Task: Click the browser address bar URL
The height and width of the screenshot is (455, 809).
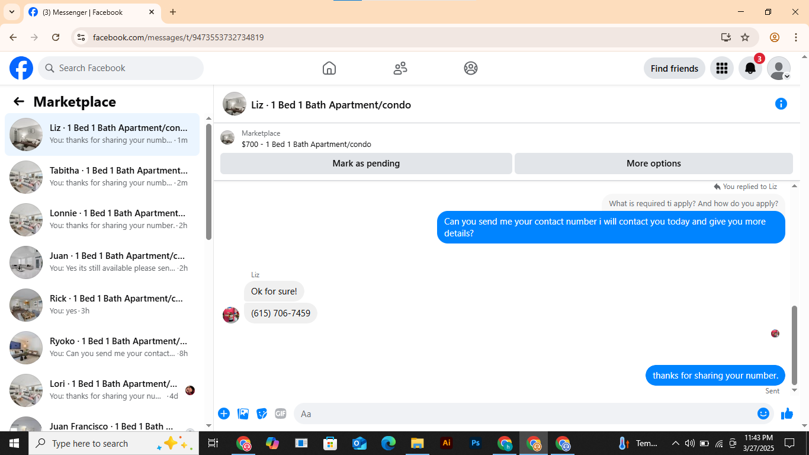Action: 178,37
